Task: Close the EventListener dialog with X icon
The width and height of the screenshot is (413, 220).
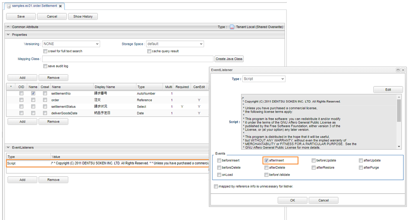Action: 403,70
